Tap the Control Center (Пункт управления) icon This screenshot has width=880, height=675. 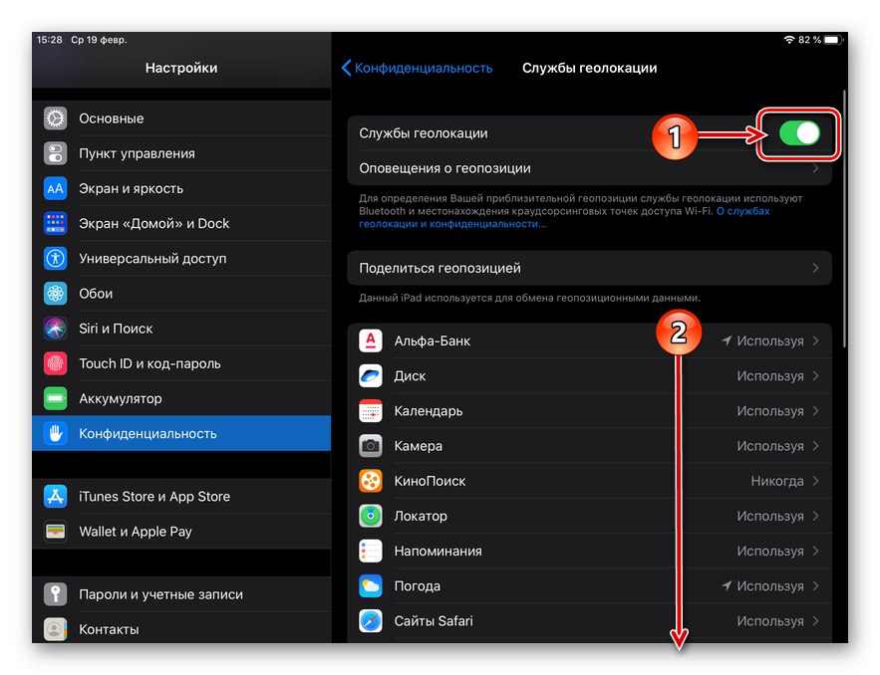(x=55, y=153)
